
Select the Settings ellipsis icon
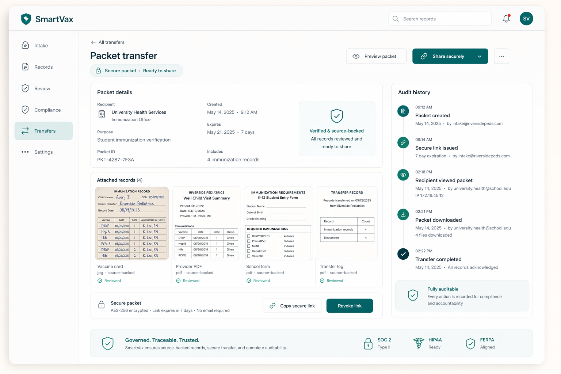[x=25, y=152]
